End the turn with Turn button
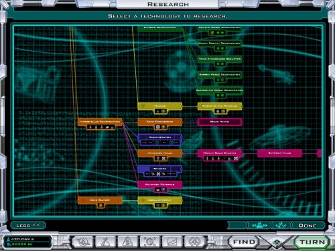 [312, 242]
